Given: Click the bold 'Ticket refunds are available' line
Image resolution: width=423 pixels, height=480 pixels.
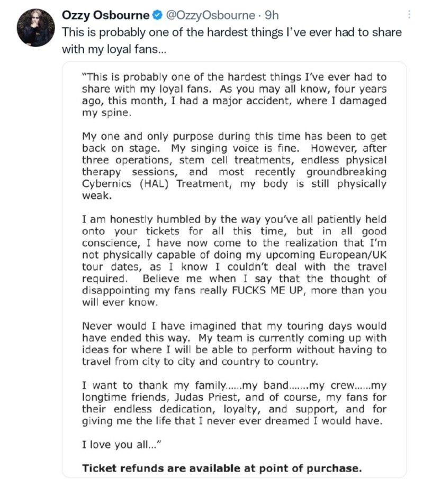Looking at the screenshot, I should [x=222, y=468].
